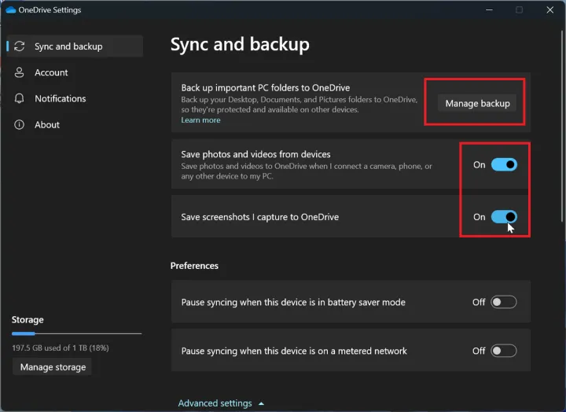Open Manage storage
Image resolution: width=566 pixels, height=412 pixels.
(52, 367)
